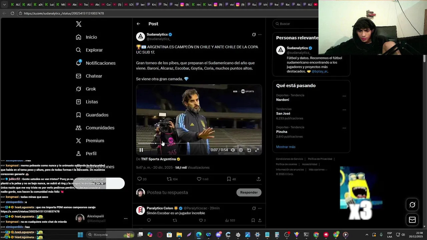Image resolution: width=427 pixels, height=240 pixels.
Task: Bookmark the post with 48 saves
Action: click(231, 179)
